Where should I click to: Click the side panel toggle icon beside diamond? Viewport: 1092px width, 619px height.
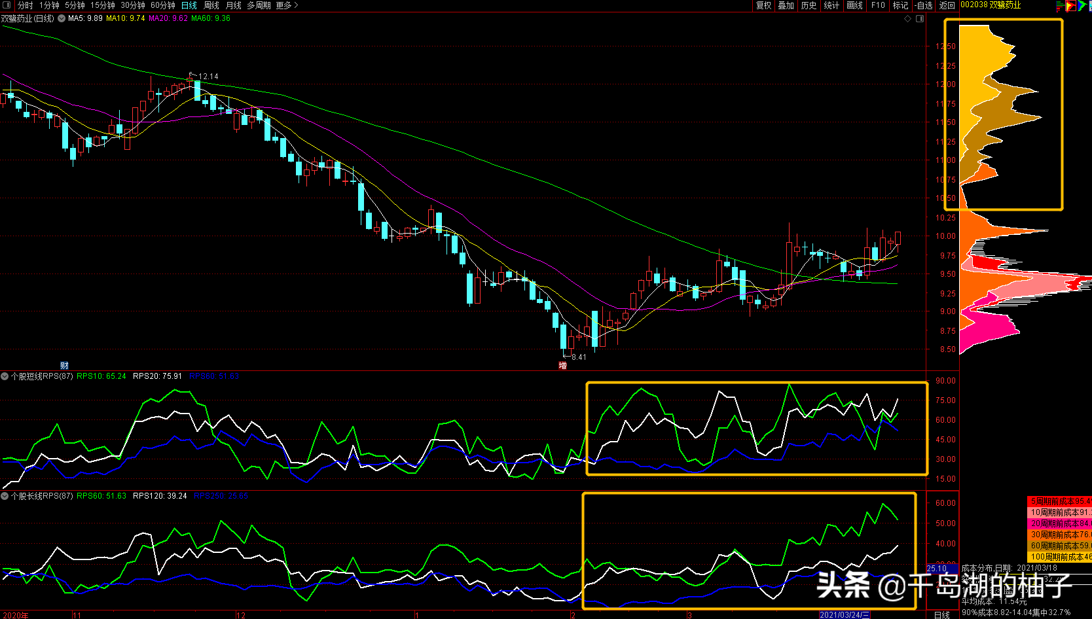920,18
